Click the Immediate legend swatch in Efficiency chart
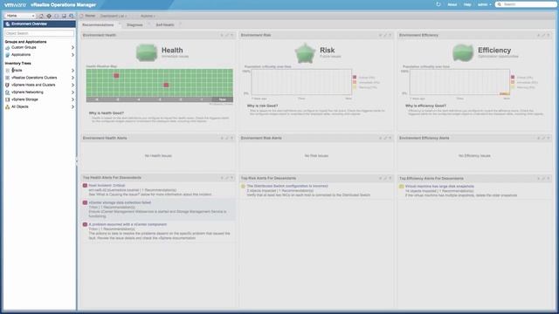The image size is (559, 314). click(x=513, y=82)
